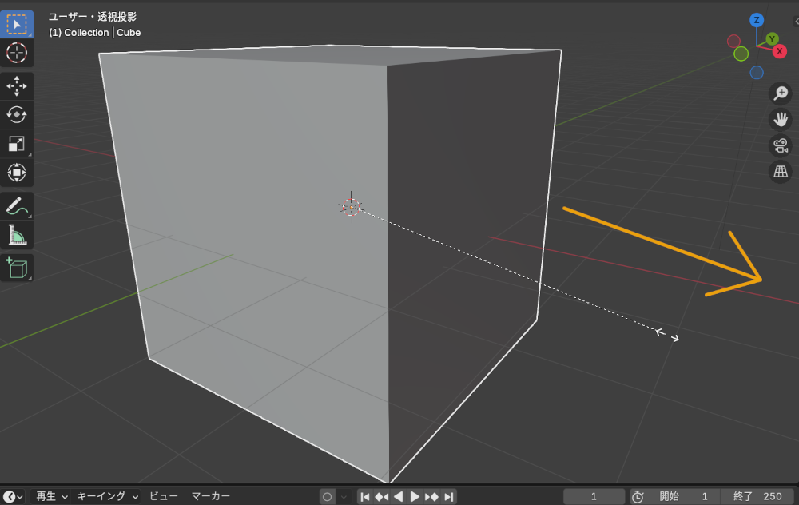Jump to the end frame
799x505 pixels.
click(448, 496)
